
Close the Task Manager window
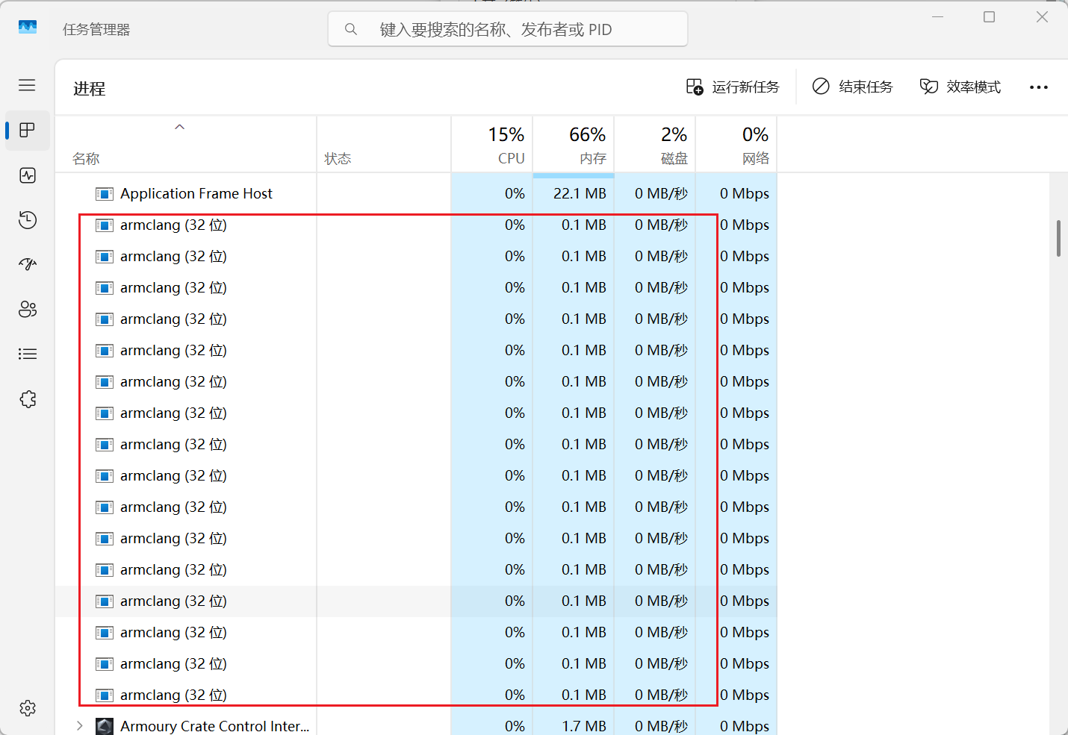[x=1042, y=16]
